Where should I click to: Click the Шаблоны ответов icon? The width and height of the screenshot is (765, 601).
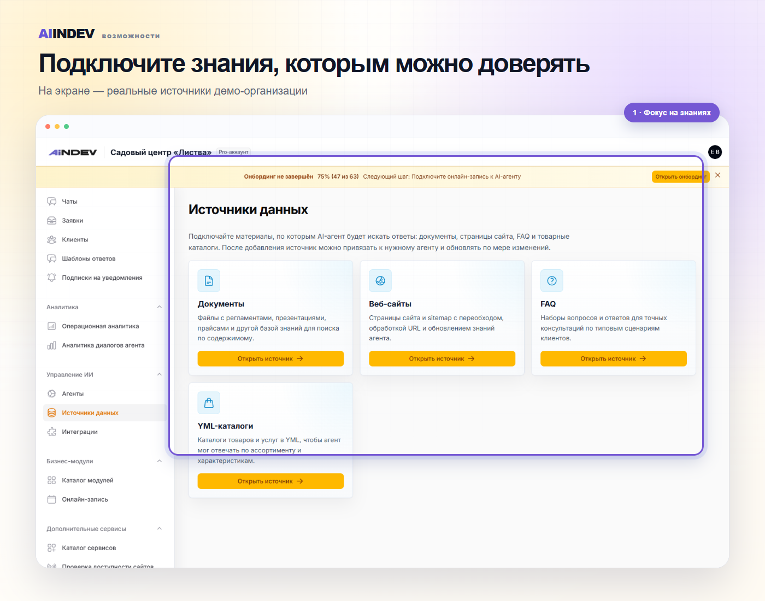click(x=51, y=258)
